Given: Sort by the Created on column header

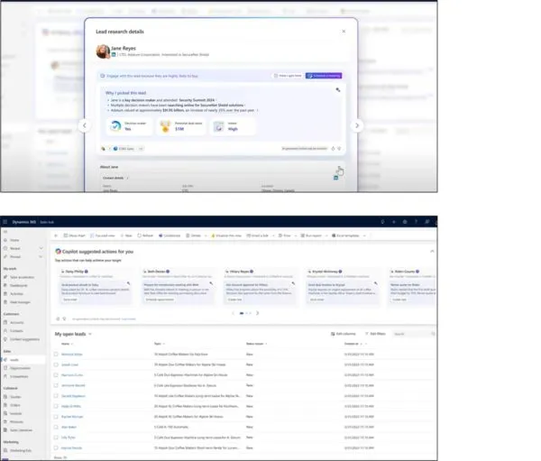Looking at the screenshot, I should [x=353, y=344].
